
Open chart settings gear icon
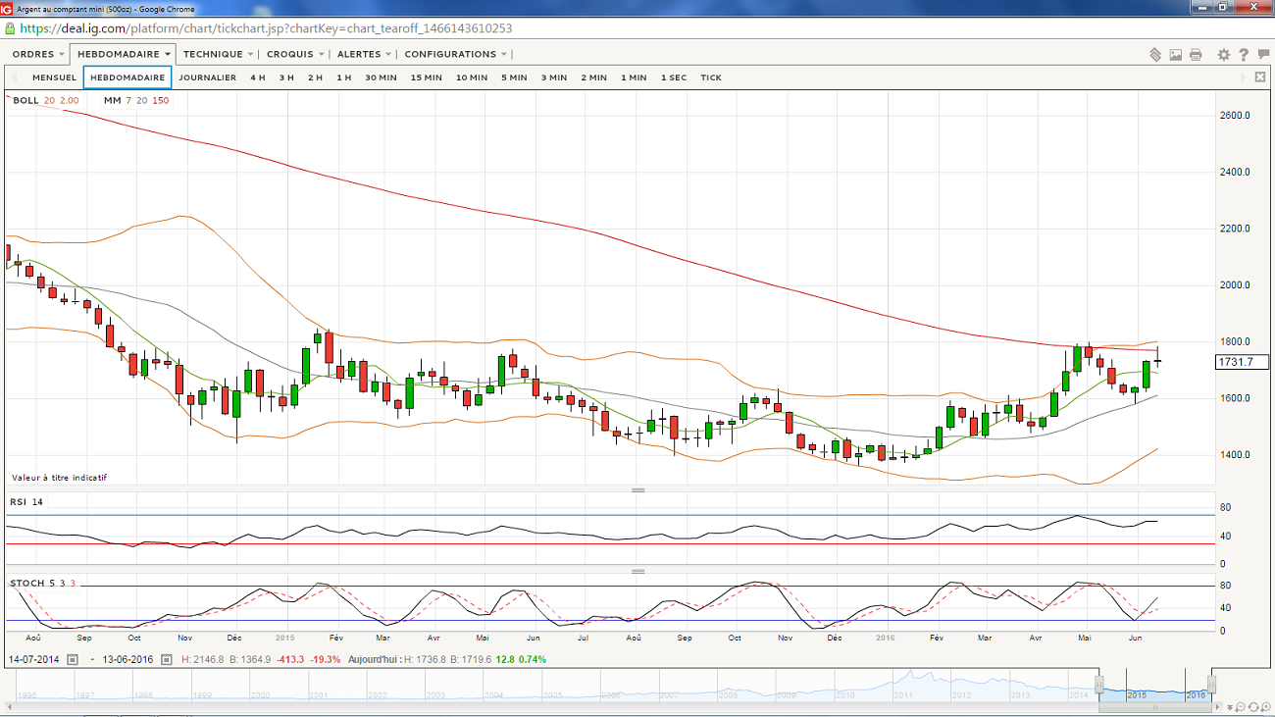point(1223,55)
